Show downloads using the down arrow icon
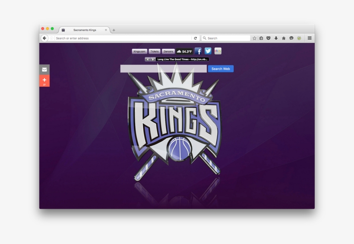The width and height of the screenshot is (354, 244). pyautogui.click(x=276, y=38)
